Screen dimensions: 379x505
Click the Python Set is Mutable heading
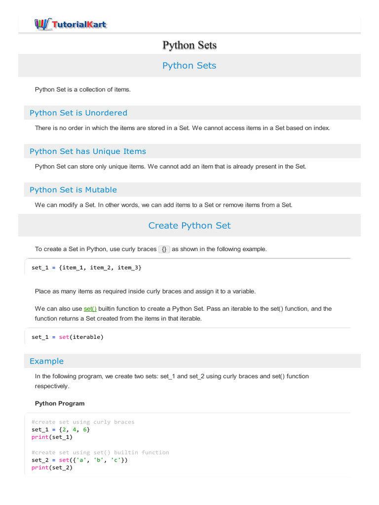73,190
